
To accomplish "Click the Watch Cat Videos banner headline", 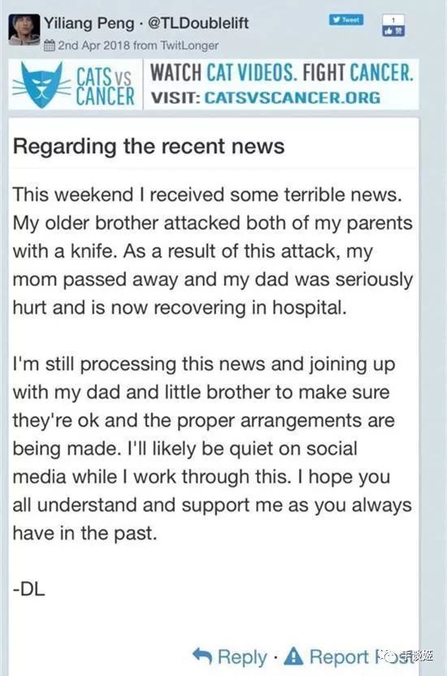I will 281,72.
